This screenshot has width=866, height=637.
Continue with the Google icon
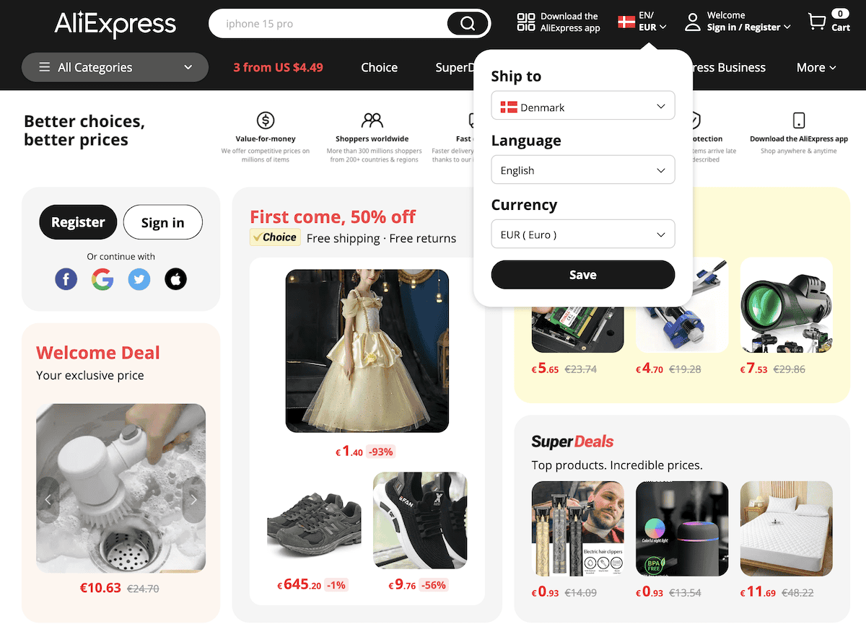pyautogui.click(x=102, y=279)
